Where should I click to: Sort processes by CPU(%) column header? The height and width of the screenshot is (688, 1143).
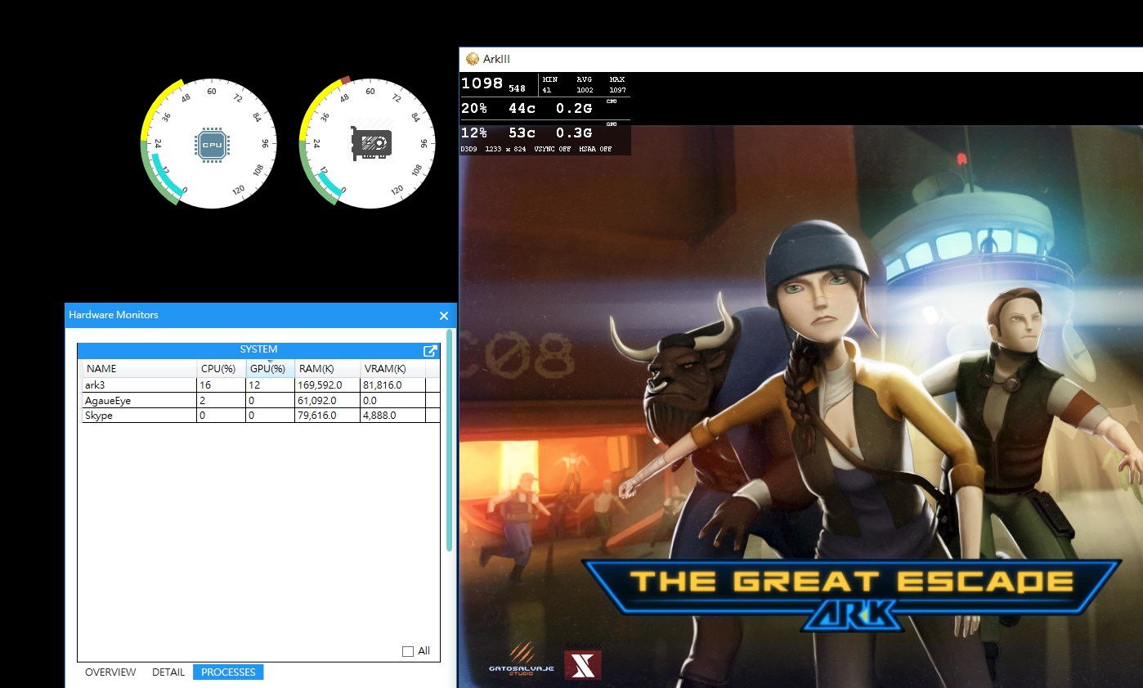point(217,369)
